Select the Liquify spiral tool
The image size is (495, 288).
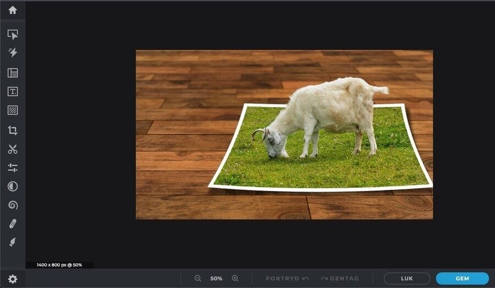pyautogui.click(x=13, y=205)
